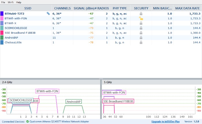Click the padlock icon for BTWifi-X
Image resolution: width=202 pixels, height=124 pixels.
(141, 23)
